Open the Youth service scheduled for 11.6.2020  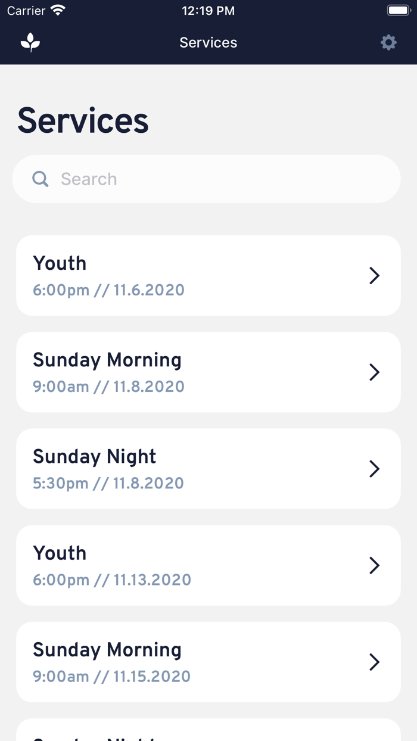pyautogui.click(x=208, y=275)
